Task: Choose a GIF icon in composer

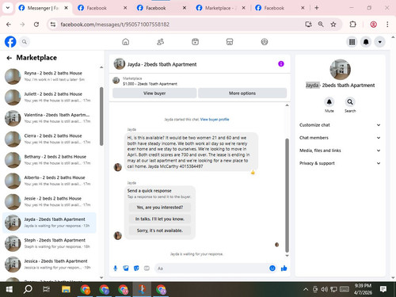Action: click(147, 268)
